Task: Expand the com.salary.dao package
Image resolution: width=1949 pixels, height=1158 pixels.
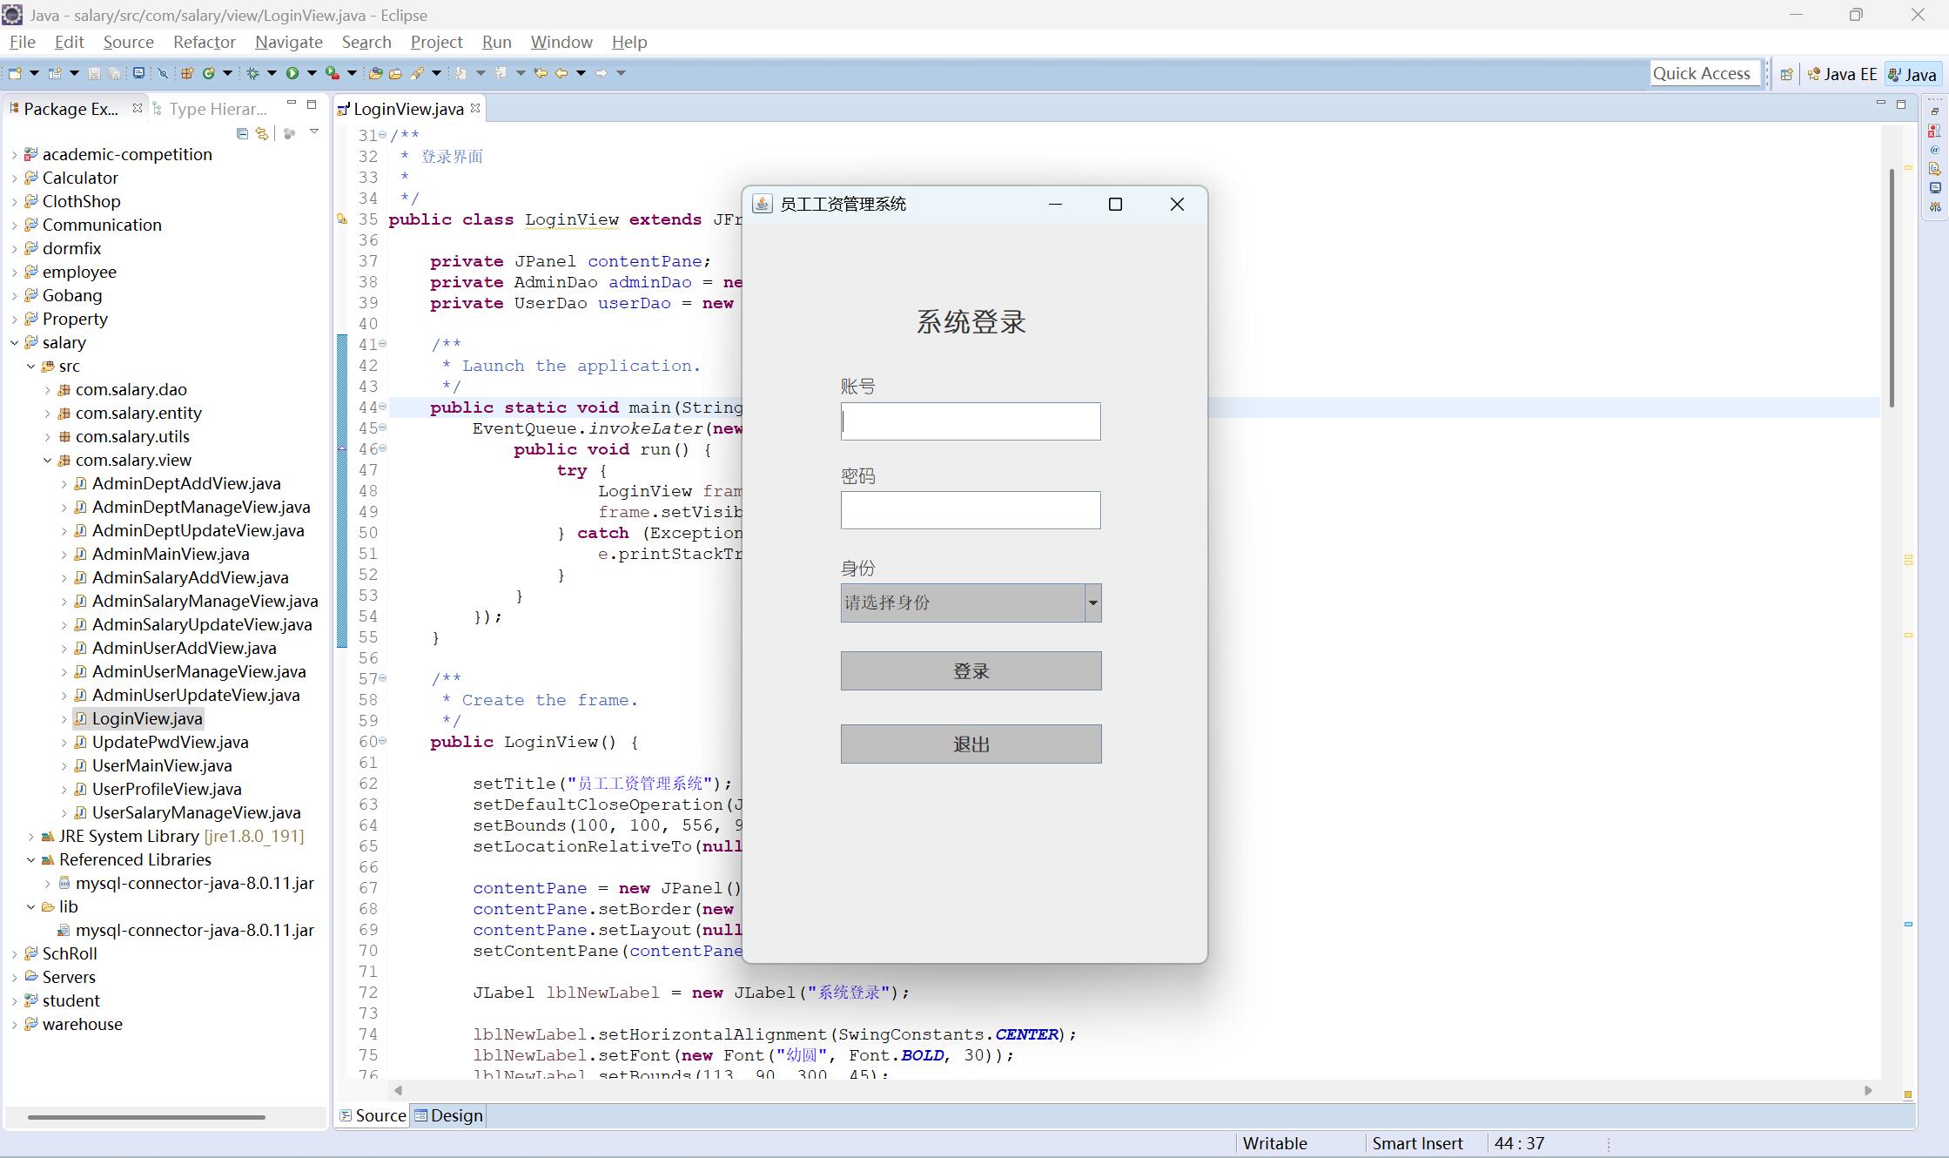Action: tap(47, 390)
